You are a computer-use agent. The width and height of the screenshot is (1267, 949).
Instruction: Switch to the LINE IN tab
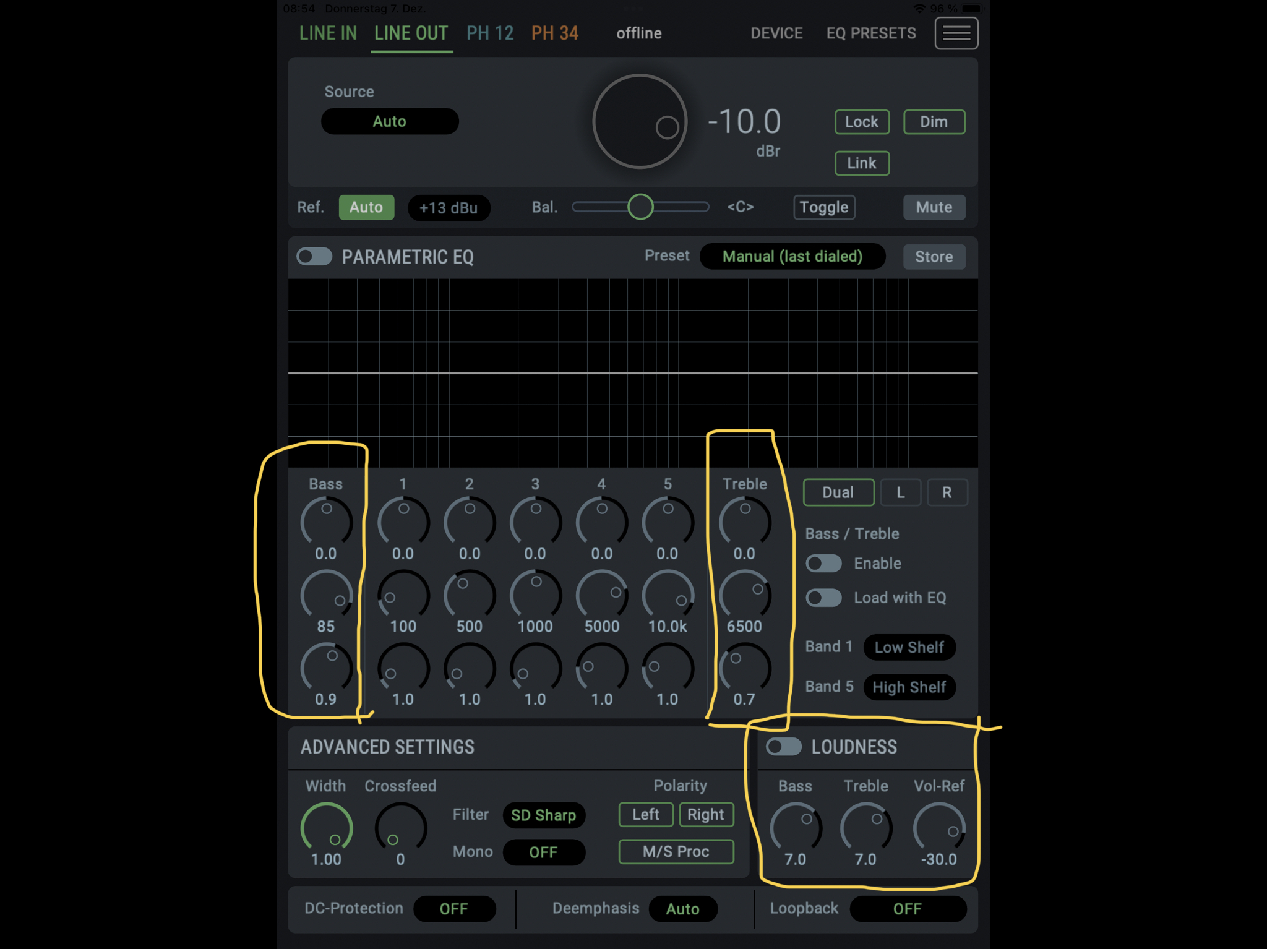(328, 33)
